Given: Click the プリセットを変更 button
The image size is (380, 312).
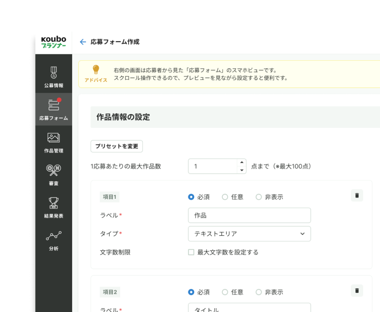Looking at the screenshot, I should [x=117, y=146].
